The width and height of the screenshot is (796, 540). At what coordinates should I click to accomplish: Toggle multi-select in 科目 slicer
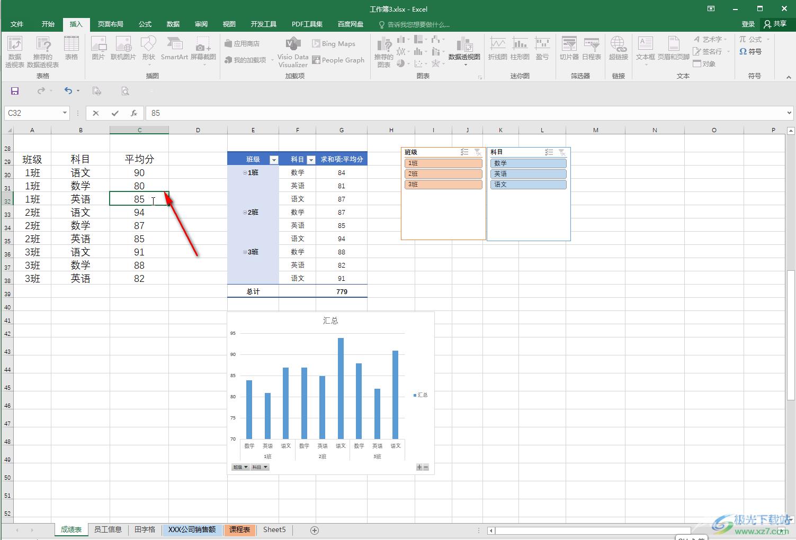tap(549, 152)
